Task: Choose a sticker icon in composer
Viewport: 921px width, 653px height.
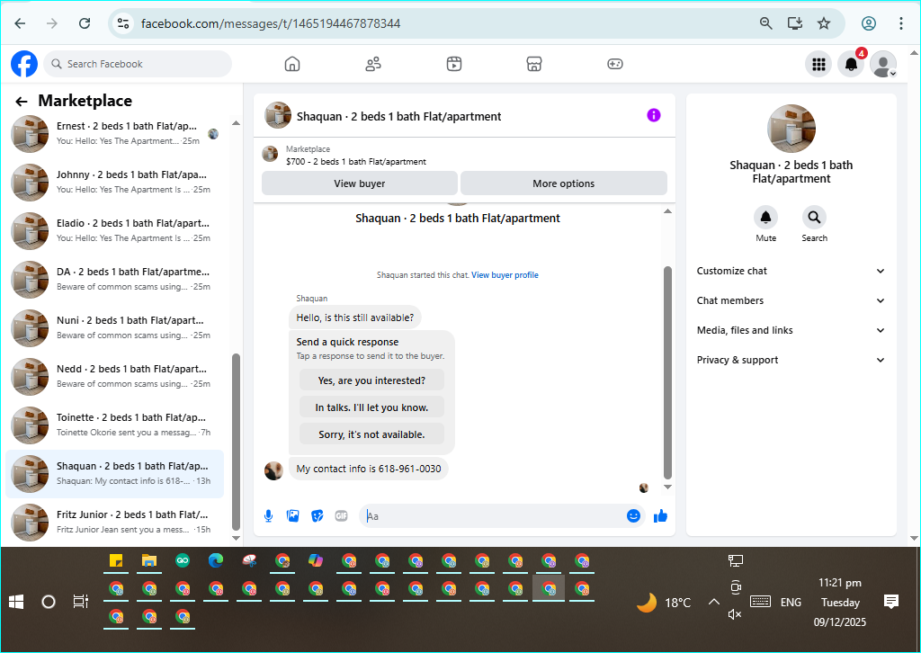Action: click(x=317, y=516)
